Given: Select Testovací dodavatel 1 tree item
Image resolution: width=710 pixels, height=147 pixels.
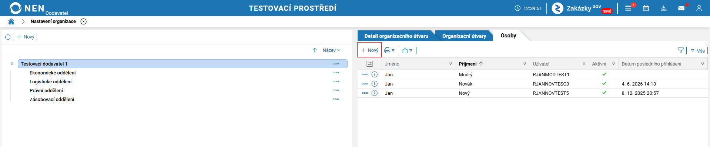Looking at the screenshot, I should click(x=182, y=64).
